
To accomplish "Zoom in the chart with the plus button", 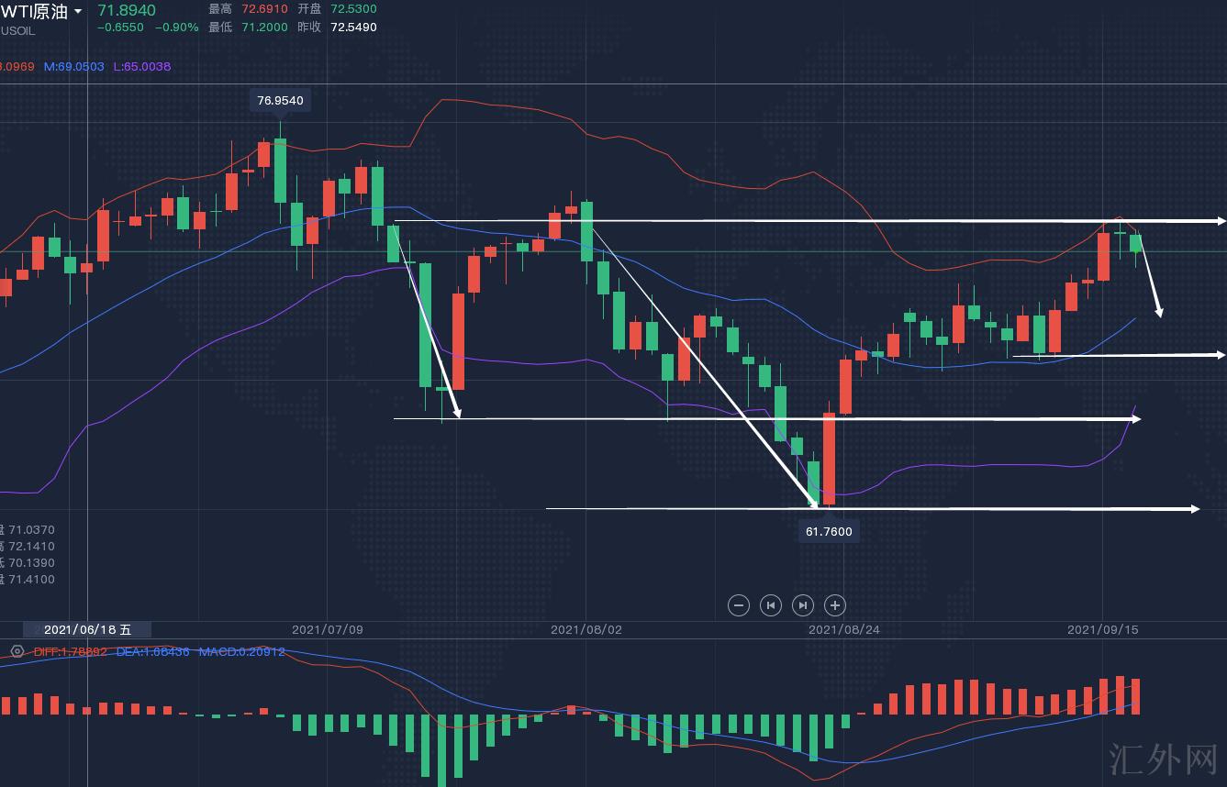I will point(835,605).
